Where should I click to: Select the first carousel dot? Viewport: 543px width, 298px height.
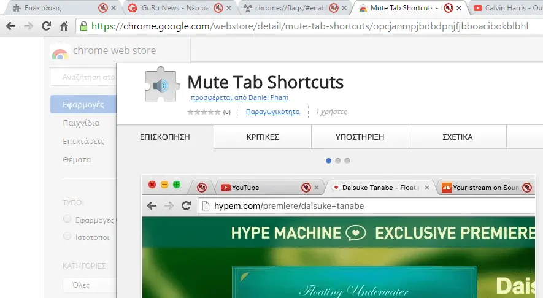(x=329, y=161)
